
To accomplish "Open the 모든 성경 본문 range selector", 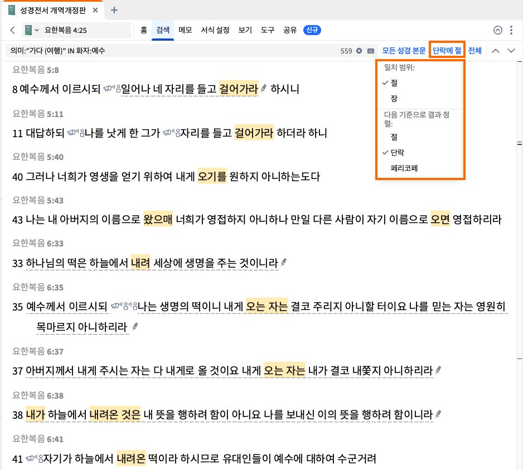I will [x=404, y=51].
